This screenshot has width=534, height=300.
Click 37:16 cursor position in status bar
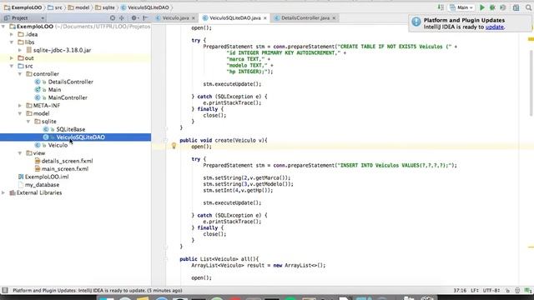(460, 291)
